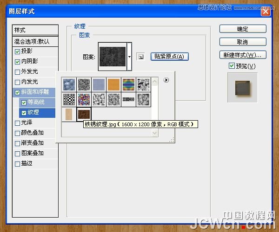The image size is (279, 232).
Task: Click the style preview thumbnail under 预览
Action: (x=242, y=88)
